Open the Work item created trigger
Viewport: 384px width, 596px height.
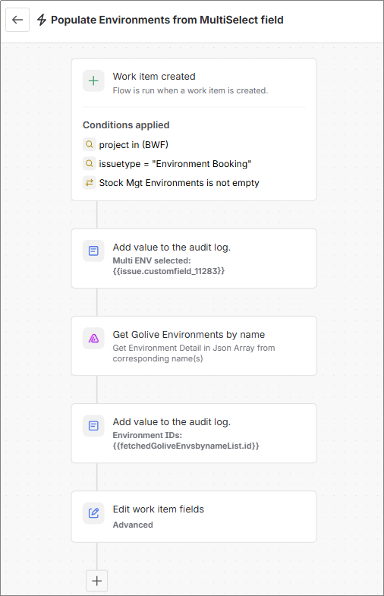click(194, 84)
